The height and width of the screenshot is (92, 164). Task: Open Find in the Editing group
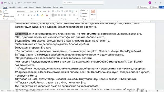pyautogui.click(x=83, y=10)
